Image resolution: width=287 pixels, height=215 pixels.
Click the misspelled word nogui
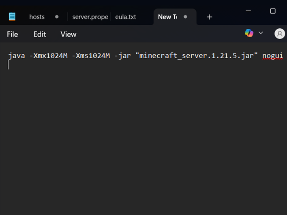pyautogui.click(x=272, y=56)
